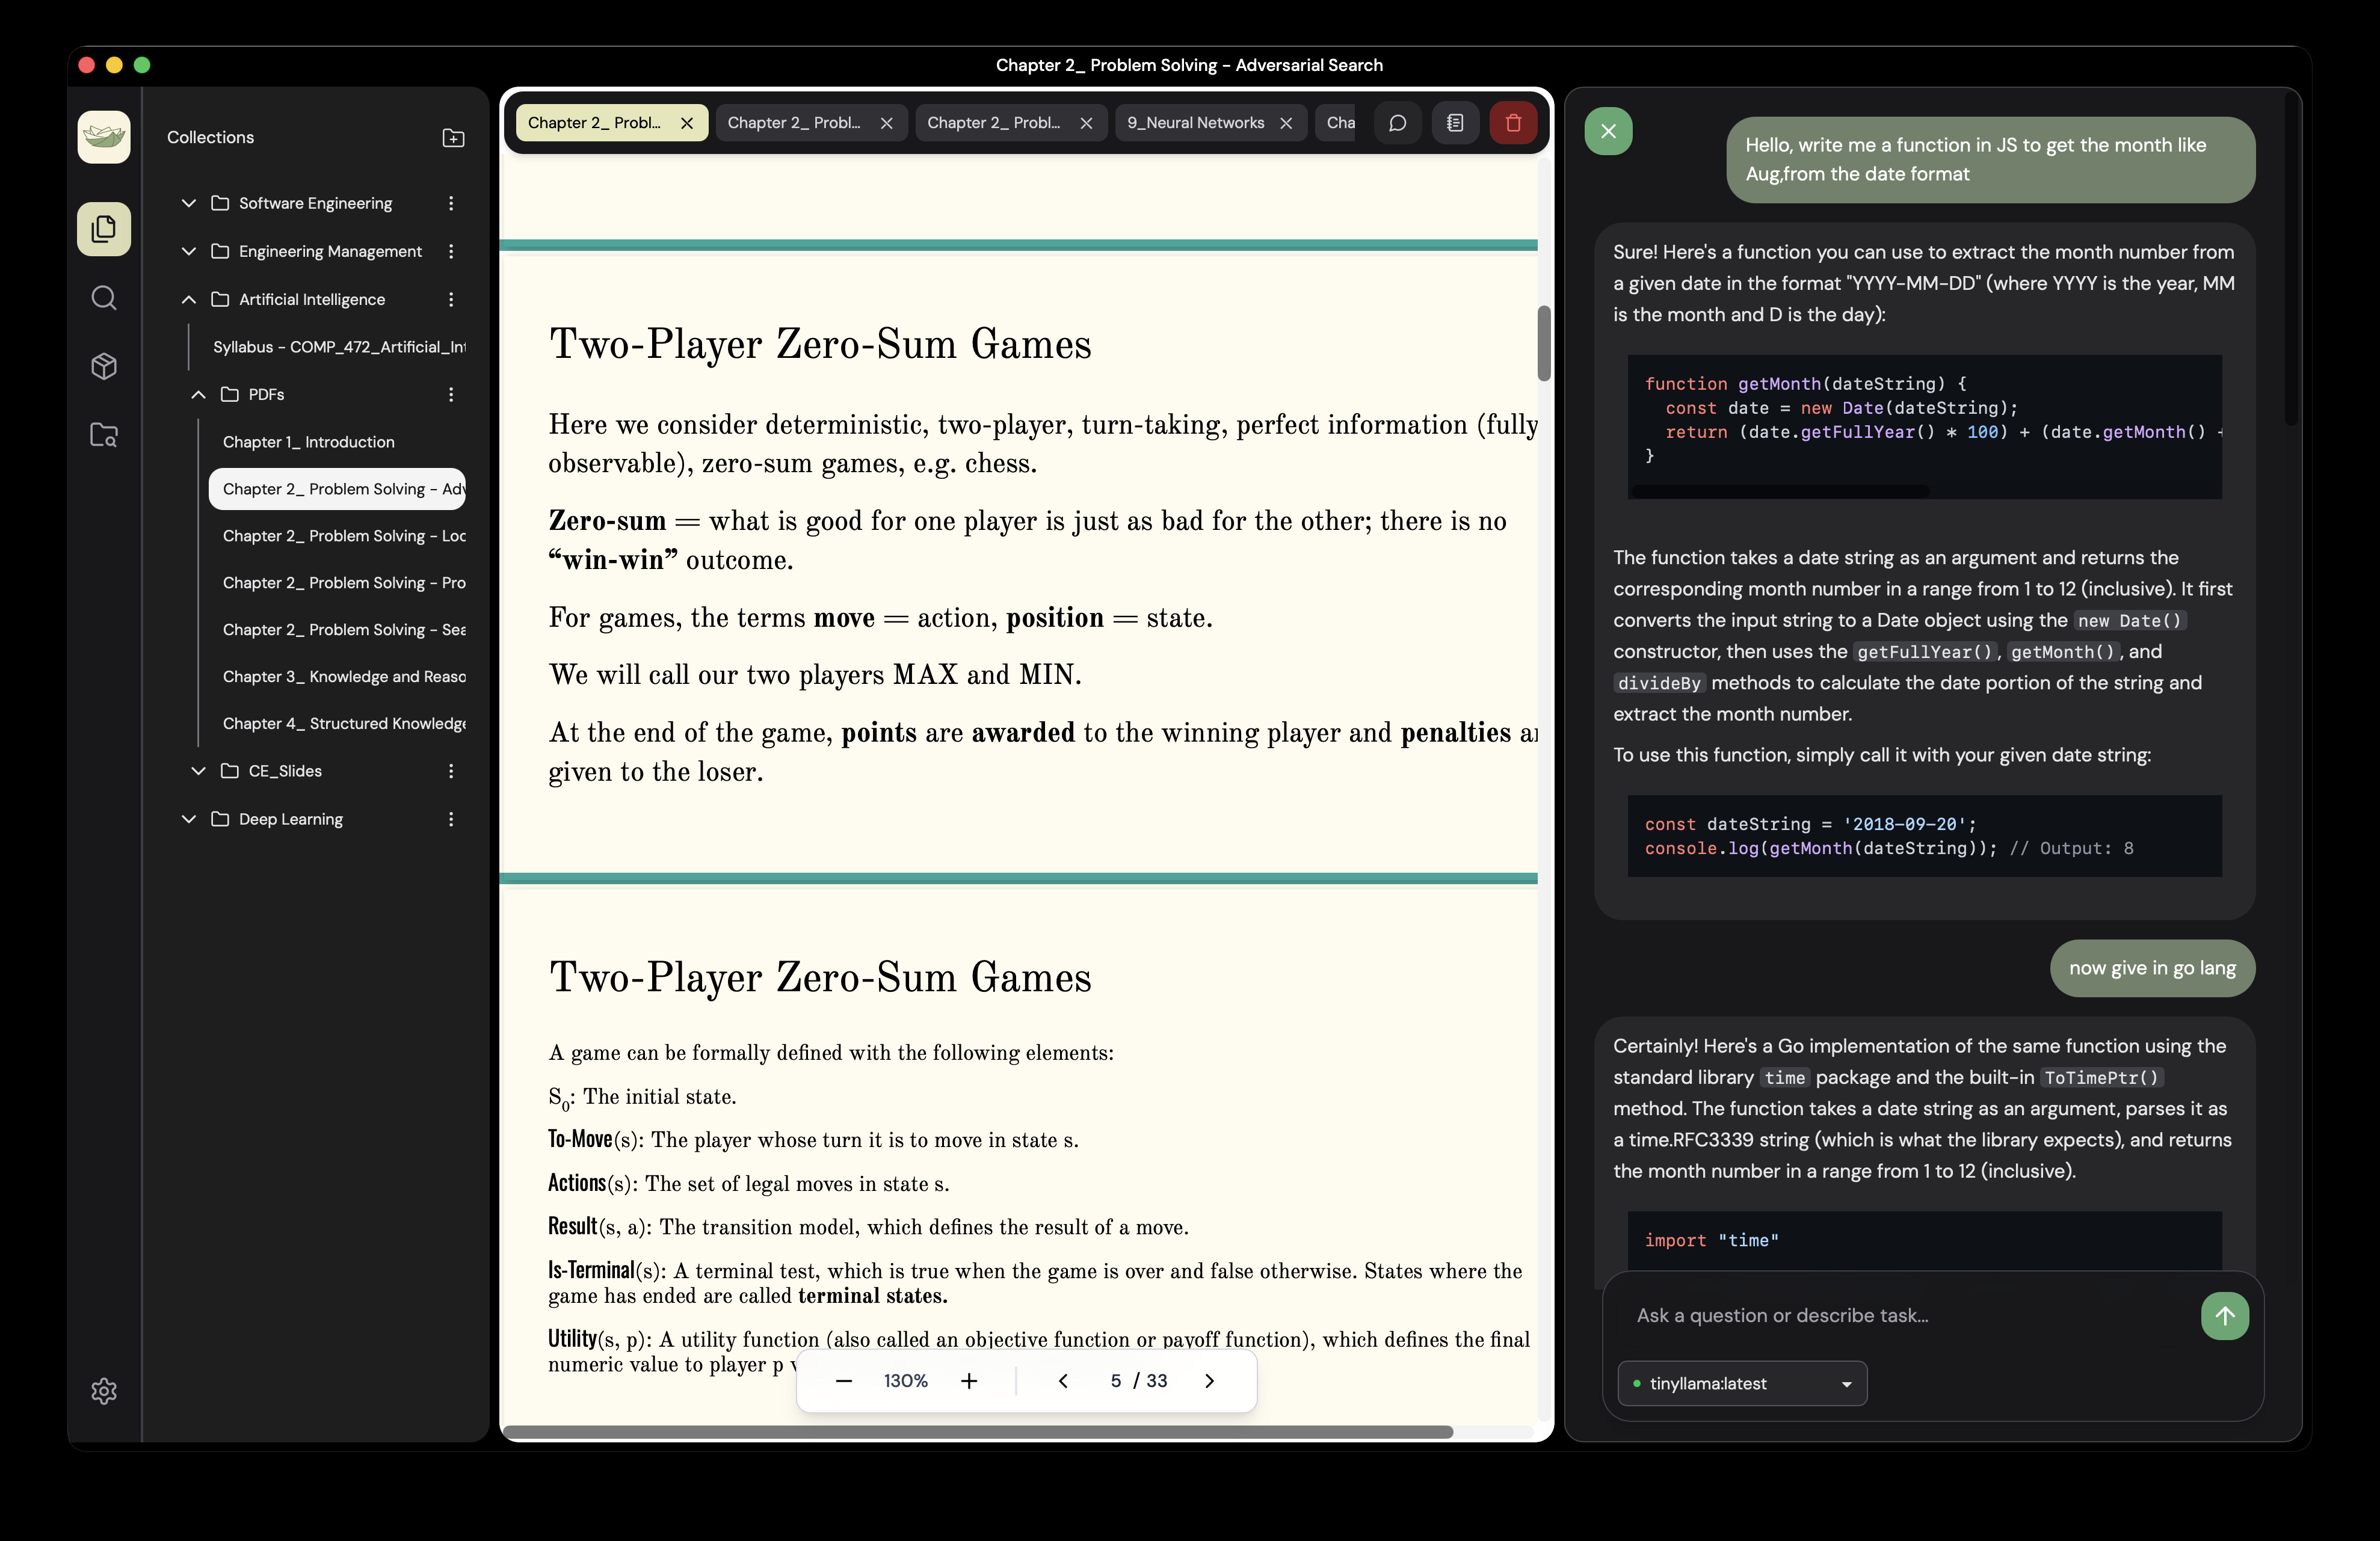The width and height of the screenshot is (2380, 1541).
Task: Expand the CE_Slides folder
Action: tap(198, 771)
